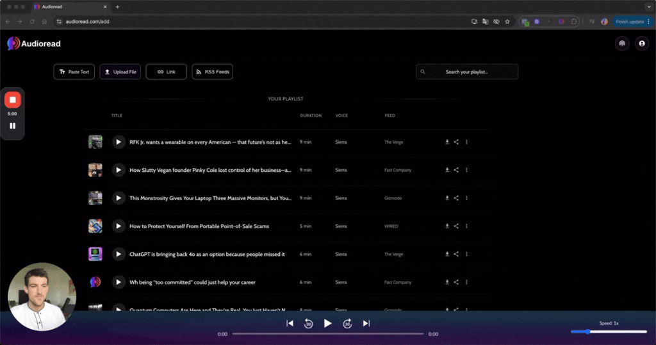This screenshot has height=345, width=656.
Task: Play the RFK Jr. wearable article
Action: pos(119,142)
